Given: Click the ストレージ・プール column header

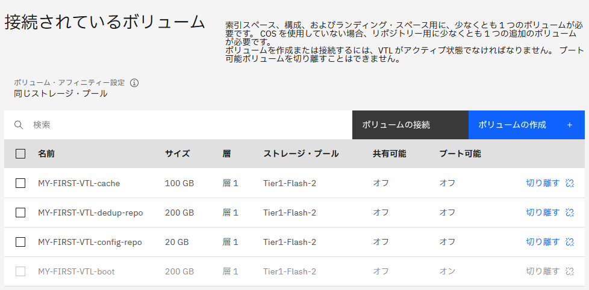Looking at the screenshot, I should click(301, 154).
